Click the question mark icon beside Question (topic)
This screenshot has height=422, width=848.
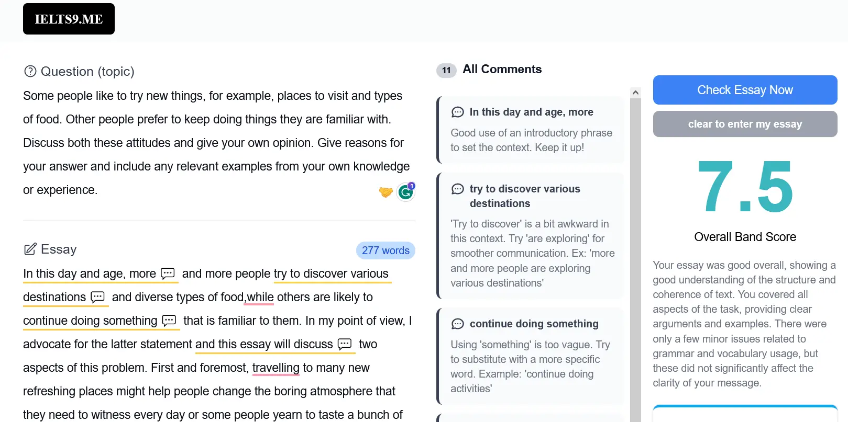pyautogui.click(x=30, y=71)
